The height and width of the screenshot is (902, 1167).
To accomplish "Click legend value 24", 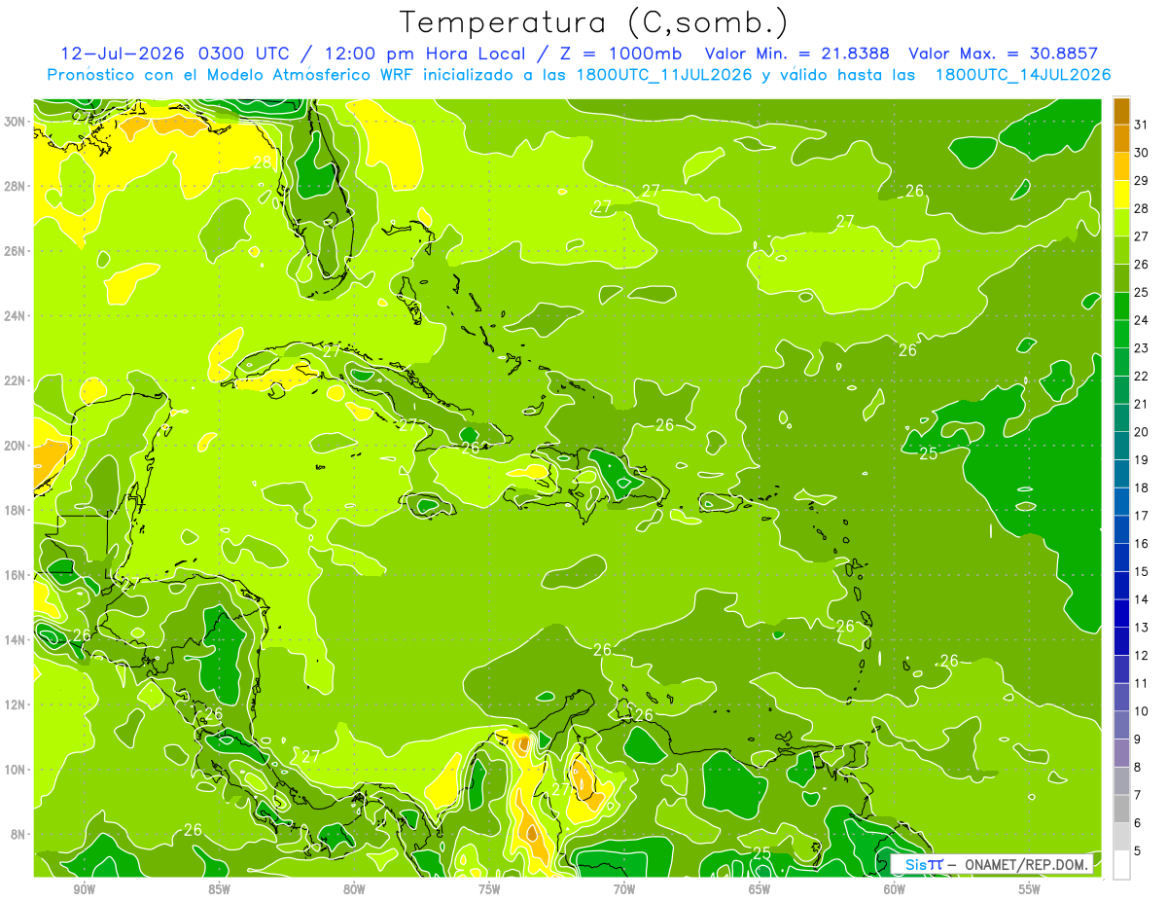I will tap(1142, 320).
